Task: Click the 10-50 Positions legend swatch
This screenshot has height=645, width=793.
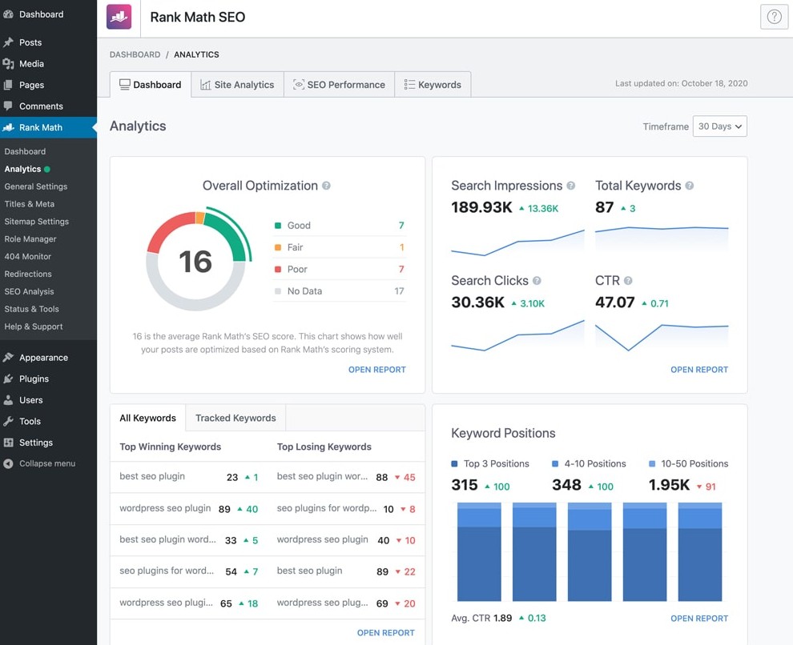Action: (652, 463)
